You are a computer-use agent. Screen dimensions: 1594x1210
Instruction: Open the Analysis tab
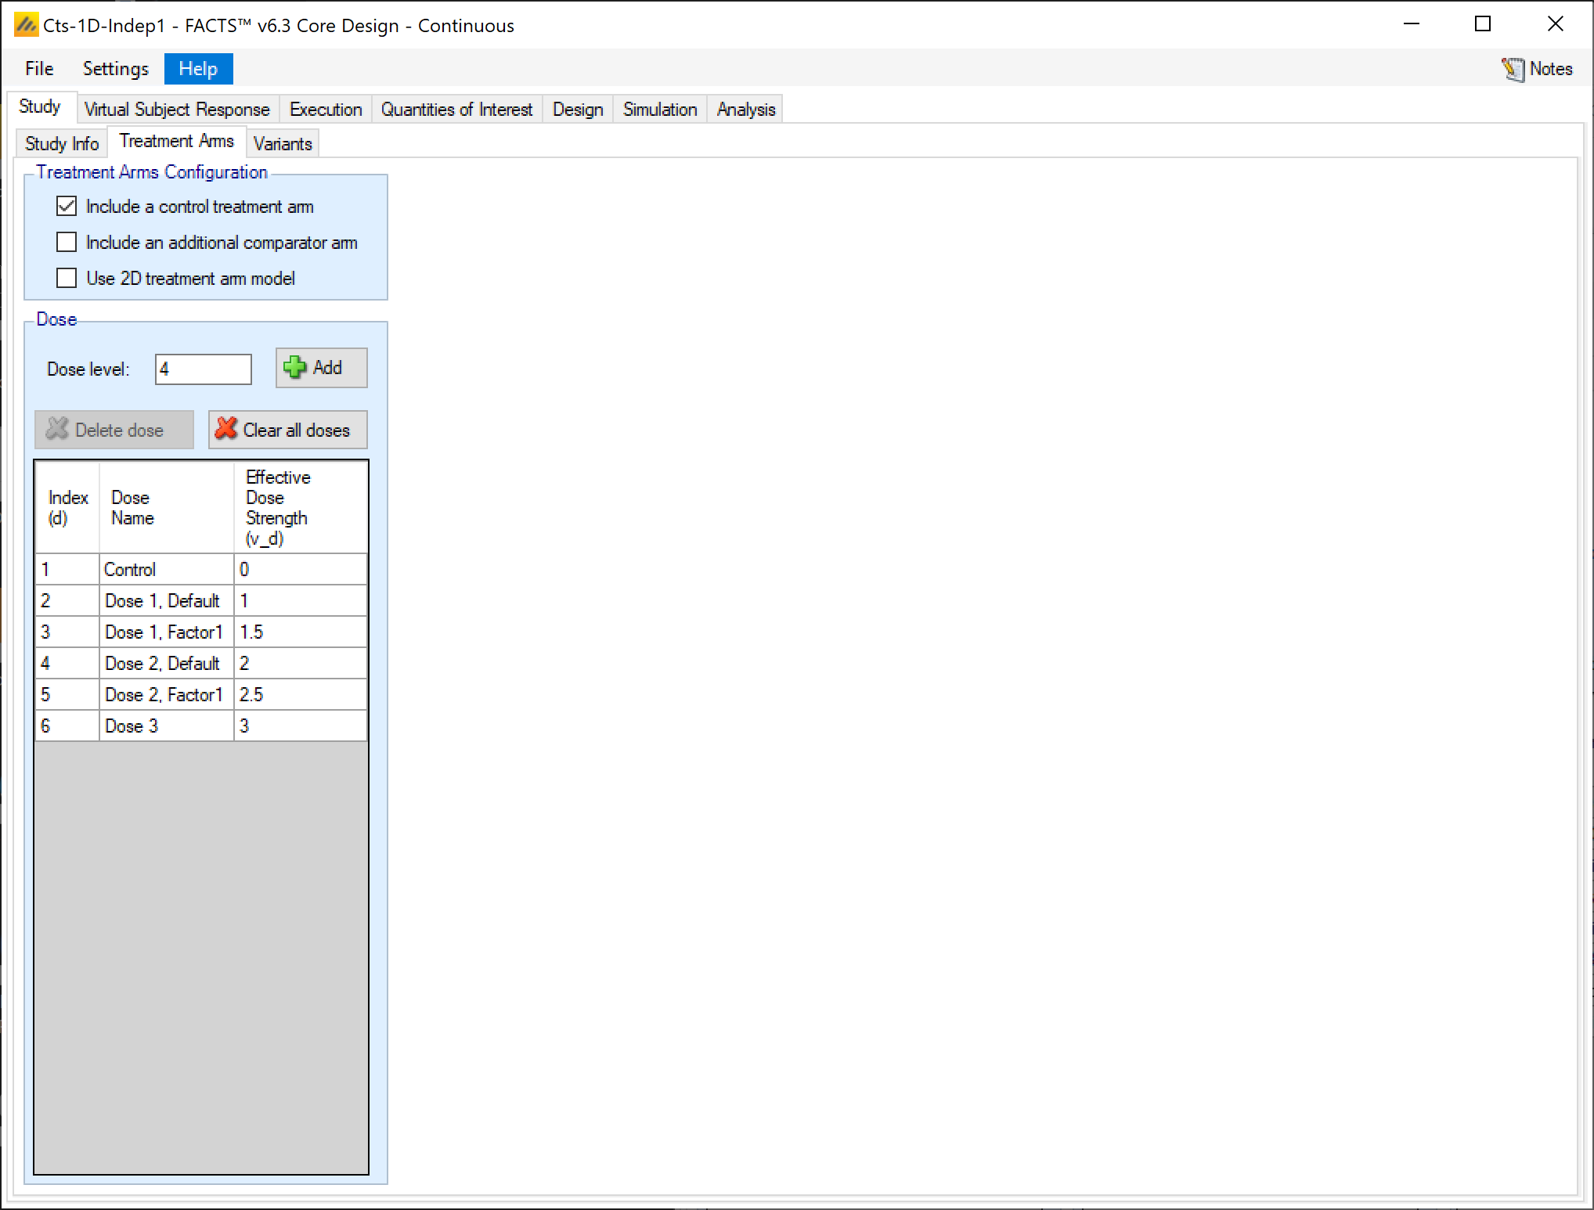pos(745,110)
